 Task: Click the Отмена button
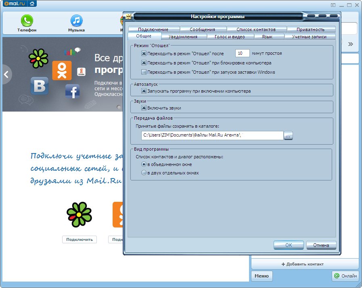(x=321, y=245)
